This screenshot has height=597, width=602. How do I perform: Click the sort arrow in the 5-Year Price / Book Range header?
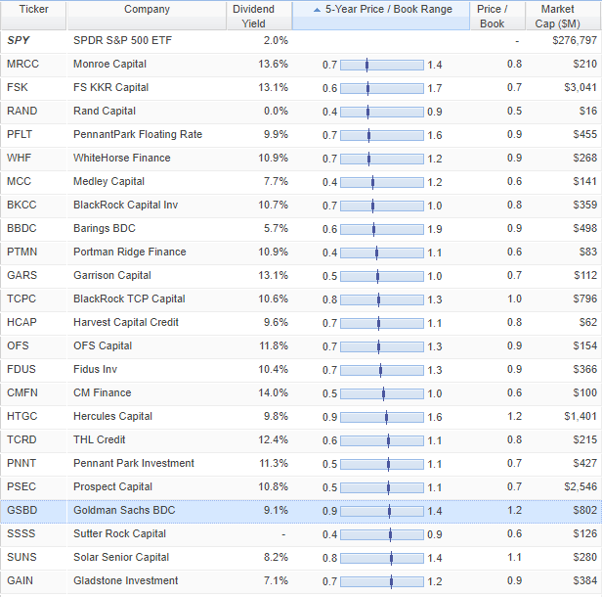317,10
